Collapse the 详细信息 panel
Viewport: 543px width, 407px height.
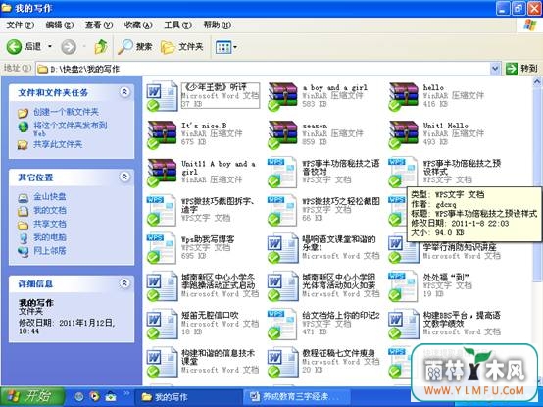pyautogui.click(x=124, y=283)
